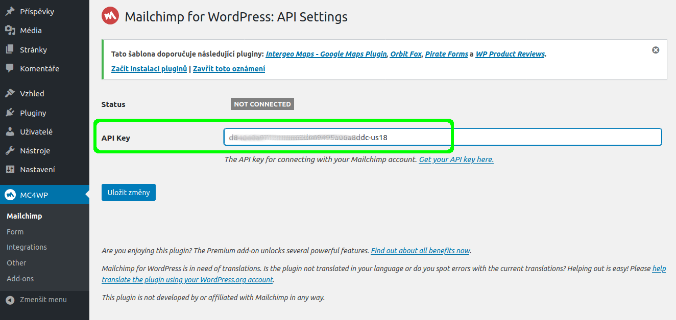Viewport: 676px width, 320px height.
Task: Open the Get your API key here link
Action: point(456,159)
